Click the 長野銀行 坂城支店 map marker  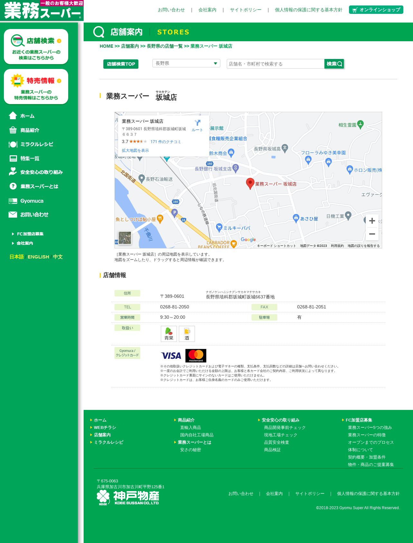(x=236, y=168)
